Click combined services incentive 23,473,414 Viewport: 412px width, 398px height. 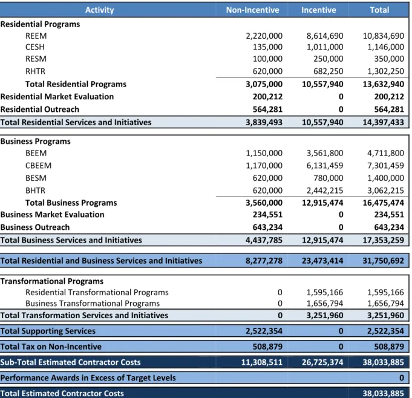[322, 261]
